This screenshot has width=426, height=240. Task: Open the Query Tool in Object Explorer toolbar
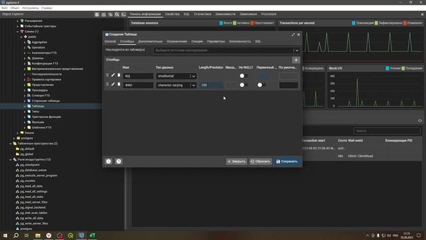point(97,15)
